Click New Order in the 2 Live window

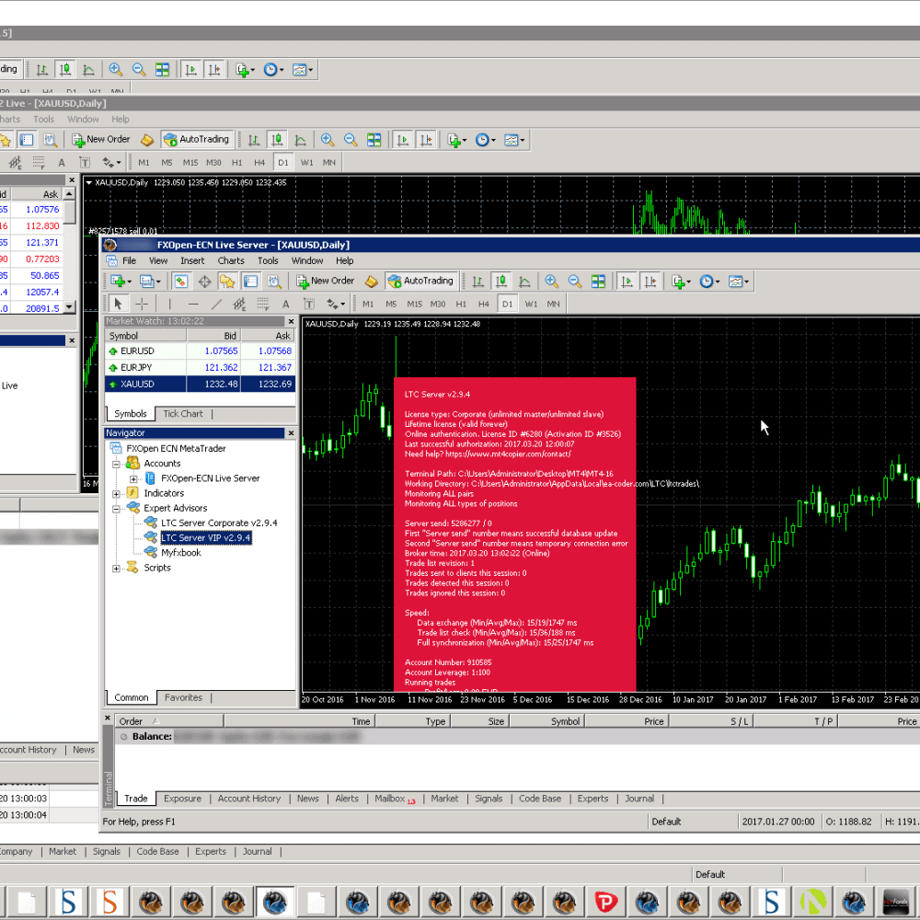click(101, 140)
